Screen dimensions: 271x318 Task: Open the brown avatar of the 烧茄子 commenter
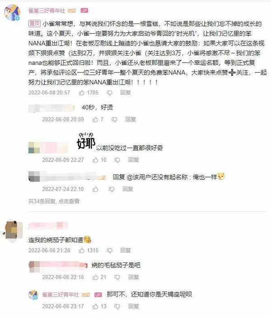click(x=14, y=230)
